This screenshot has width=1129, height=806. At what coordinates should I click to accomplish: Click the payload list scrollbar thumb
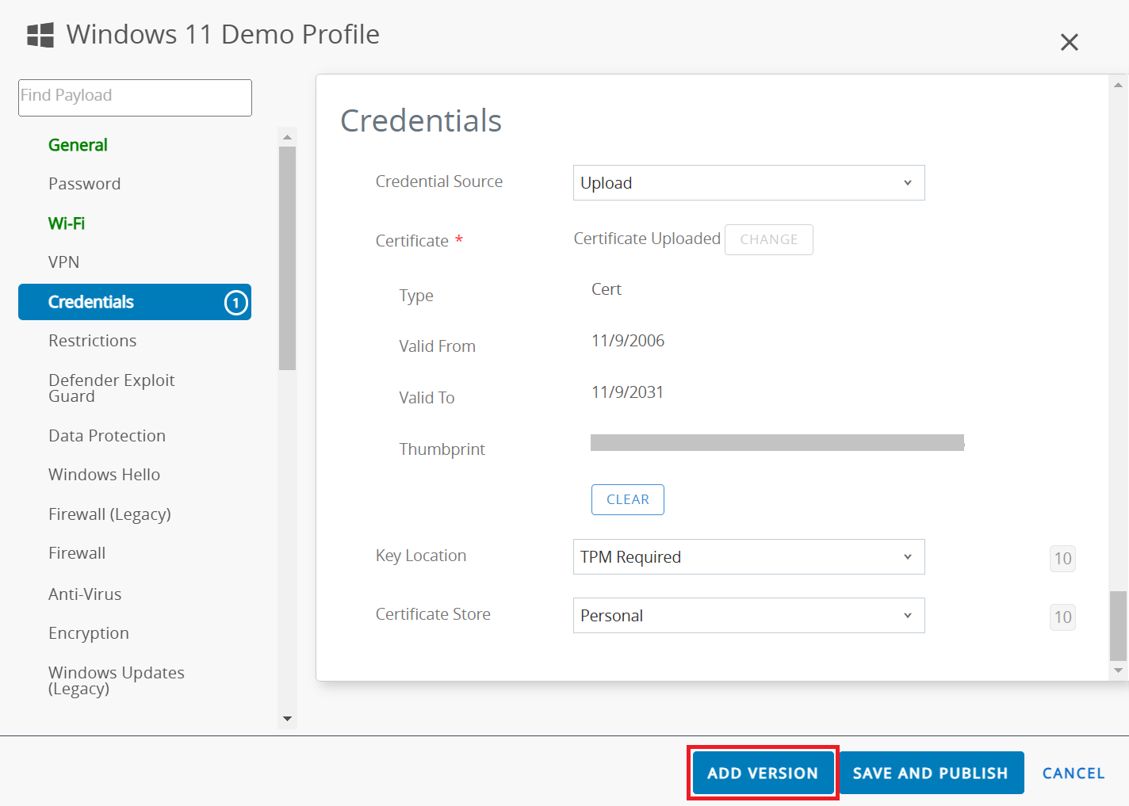[287, 258]
